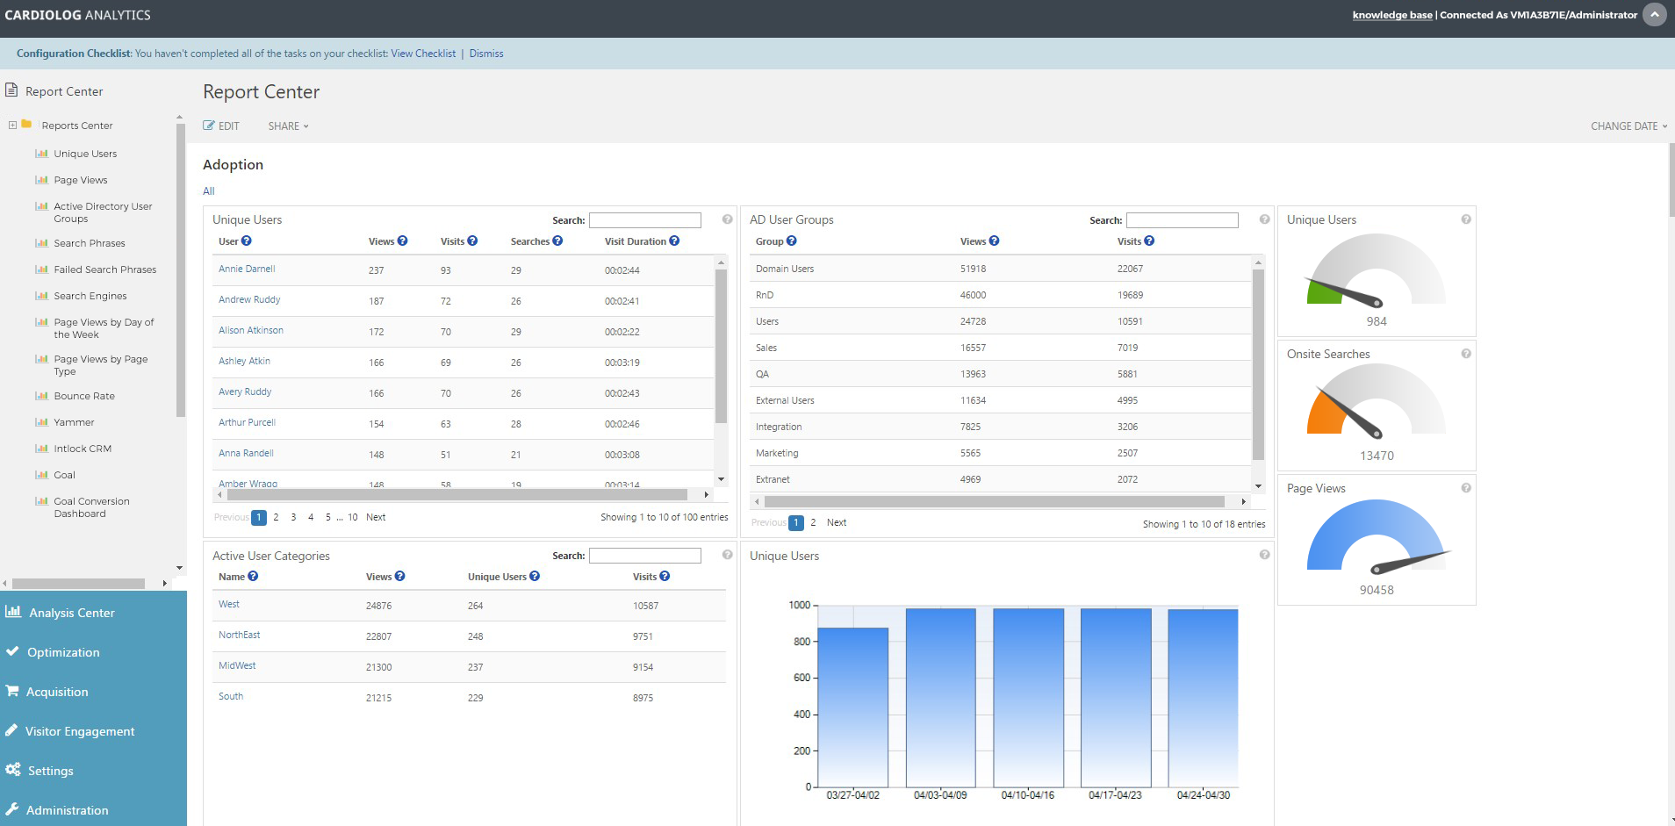Open help for the Page Views gauge
Screen dimensions: 1675x826
click(x=1466, y=488)
